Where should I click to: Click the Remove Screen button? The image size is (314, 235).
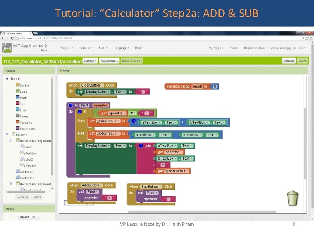pyautogui.click(x=132, y=61)
